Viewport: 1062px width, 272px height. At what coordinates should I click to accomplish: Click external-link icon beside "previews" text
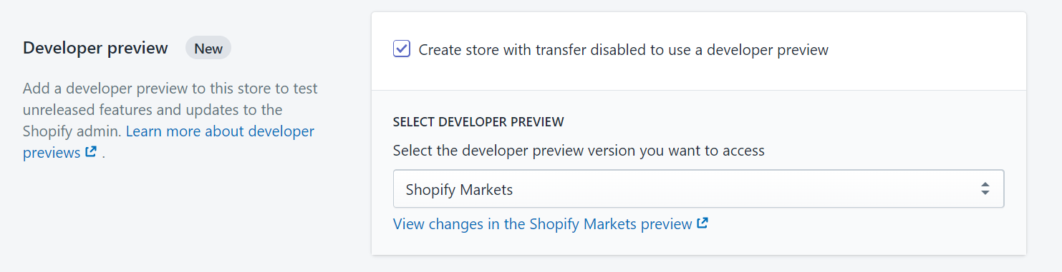(90, 152)
